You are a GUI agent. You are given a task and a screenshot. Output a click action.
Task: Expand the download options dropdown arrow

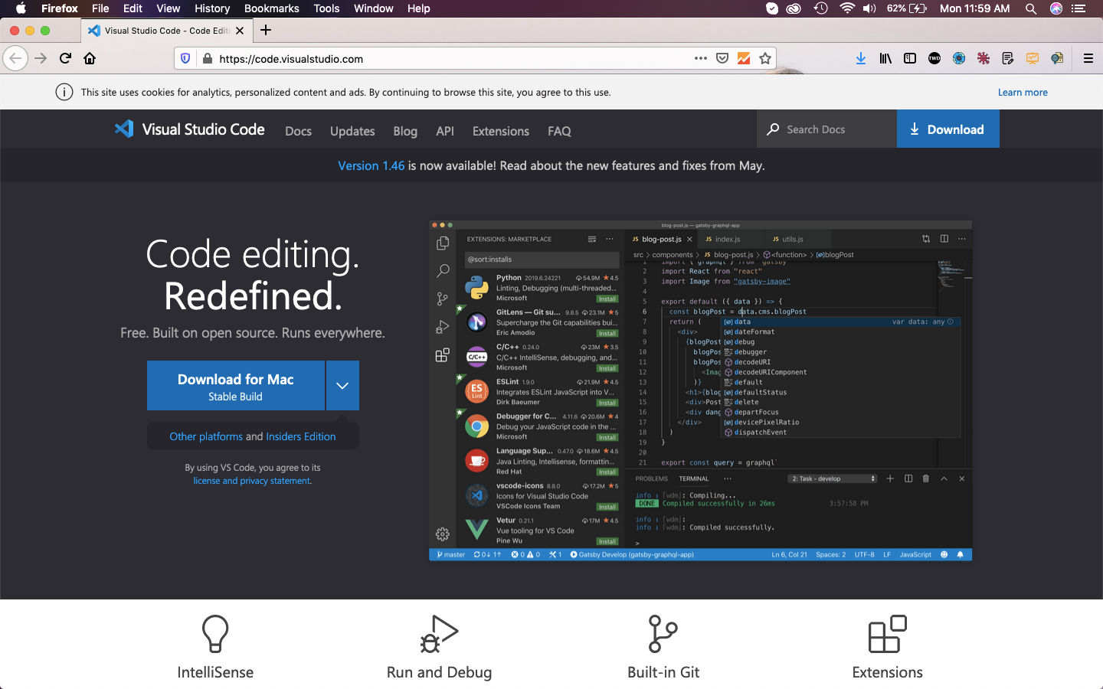pos(342,385)
